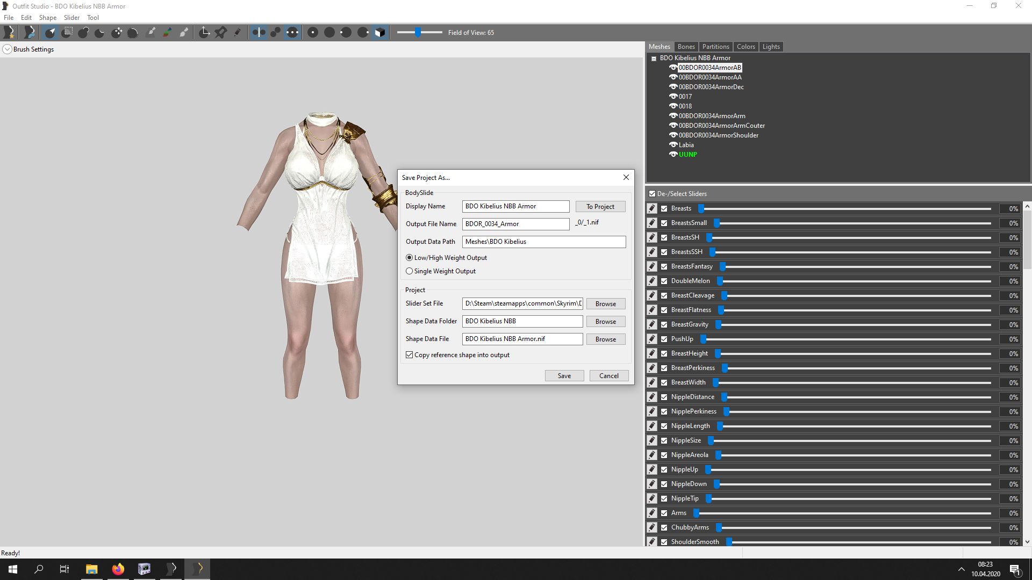Viewport: 1032px width, 580px height.
Task: Open Windows Start menu
Action: point(13,569)
